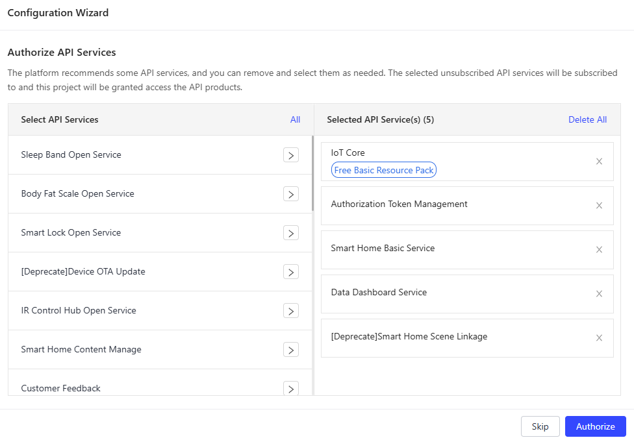Add Customer Feedback service arrow
634x440 pixels.
pos(291,388)
